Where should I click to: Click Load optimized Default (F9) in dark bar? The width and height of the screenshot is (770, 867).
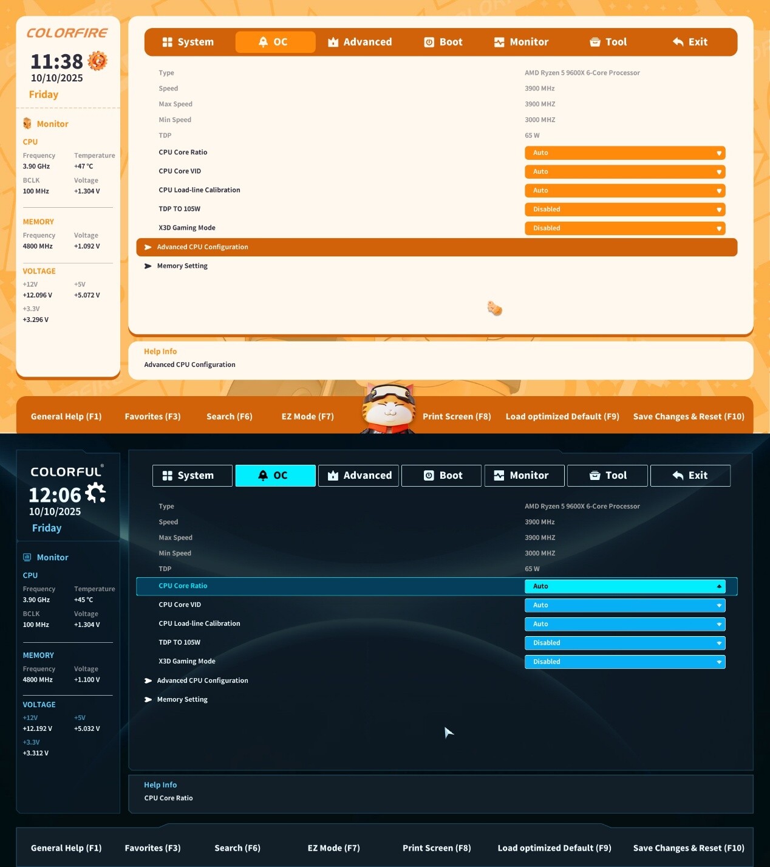[x=554, y=848]
